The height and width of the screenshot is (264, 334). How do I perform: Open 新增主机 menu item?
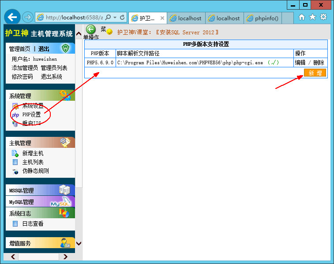pos(33,153)
